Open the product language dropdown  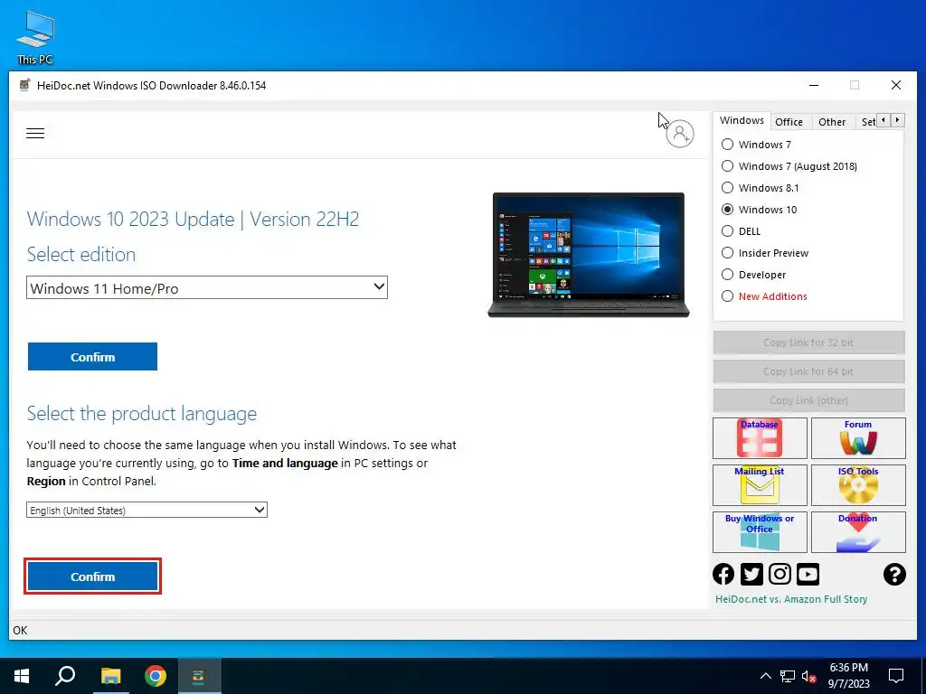click(146, 510)
